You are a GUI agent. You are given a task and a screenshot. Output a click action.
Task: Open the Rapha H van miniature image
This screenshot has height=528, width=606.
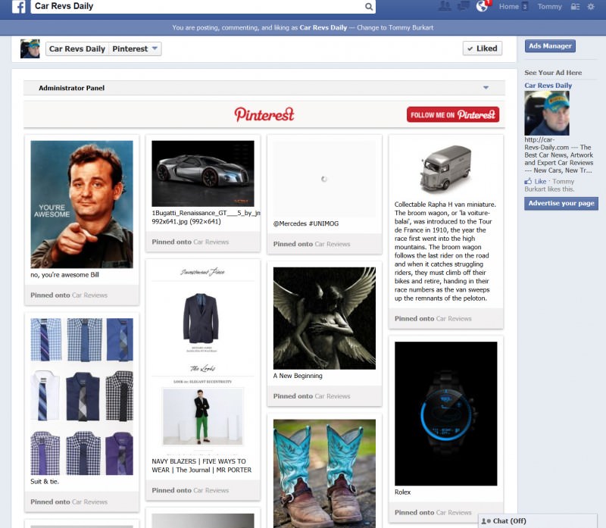pyautogui.click(x=446, y=168)
